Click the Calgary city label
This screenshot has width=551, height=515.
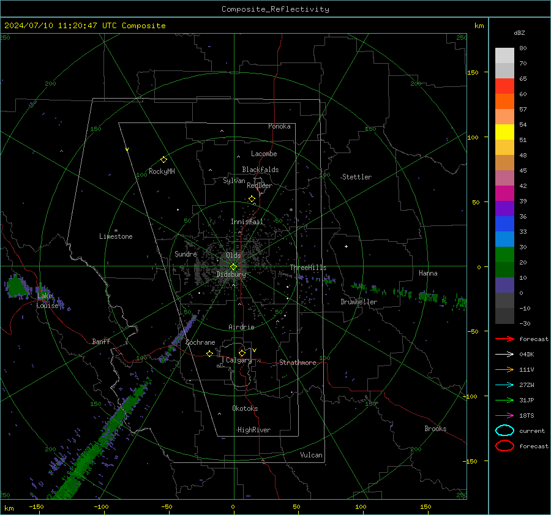[x=239, y=360]
